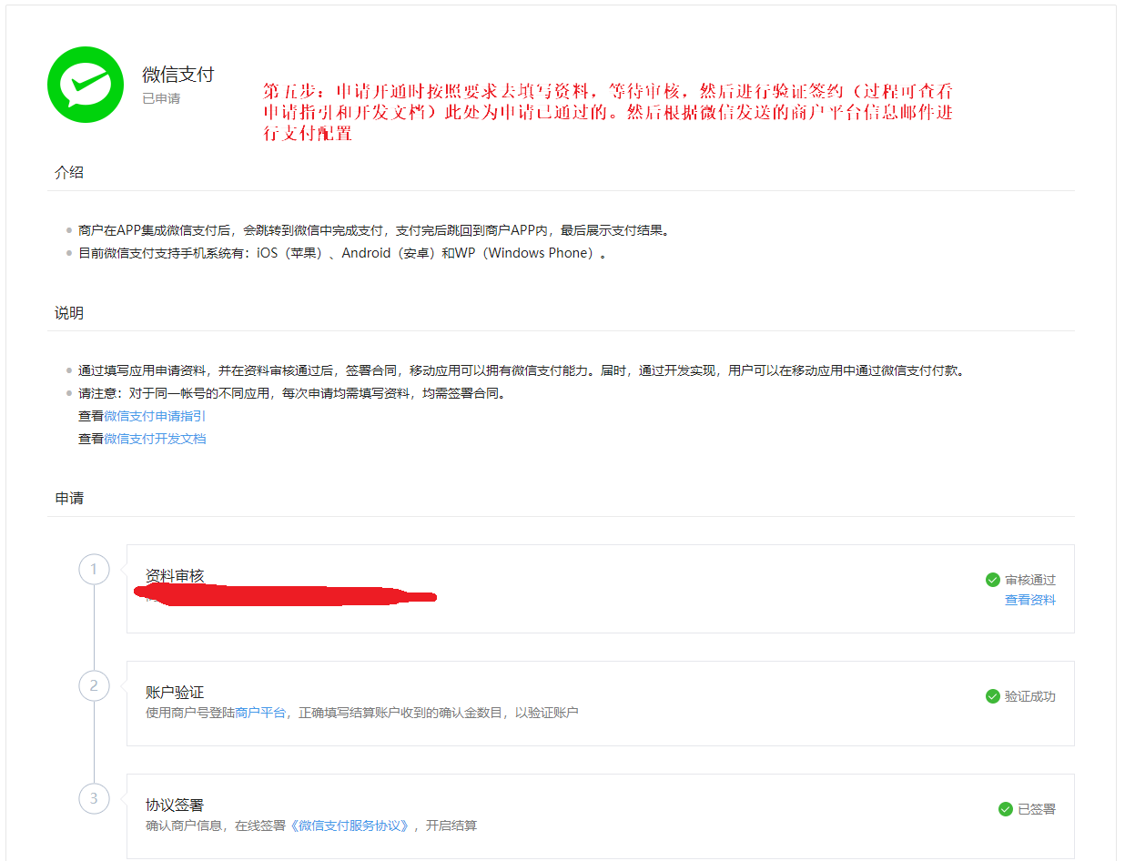Click the 账户验证 step title
Screen dimensions: 1135x861
[x=175, y=693]
